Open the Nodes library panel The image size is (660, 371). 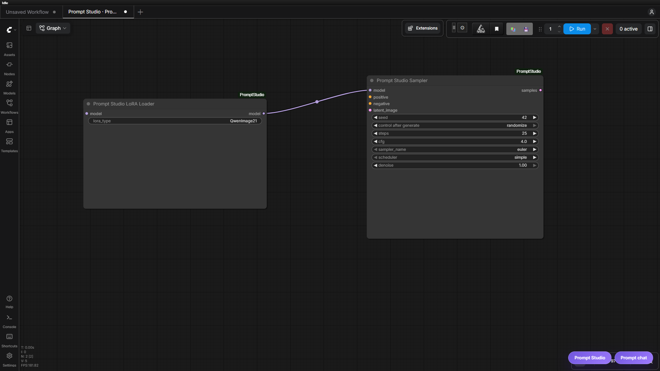tap(9, 68)
